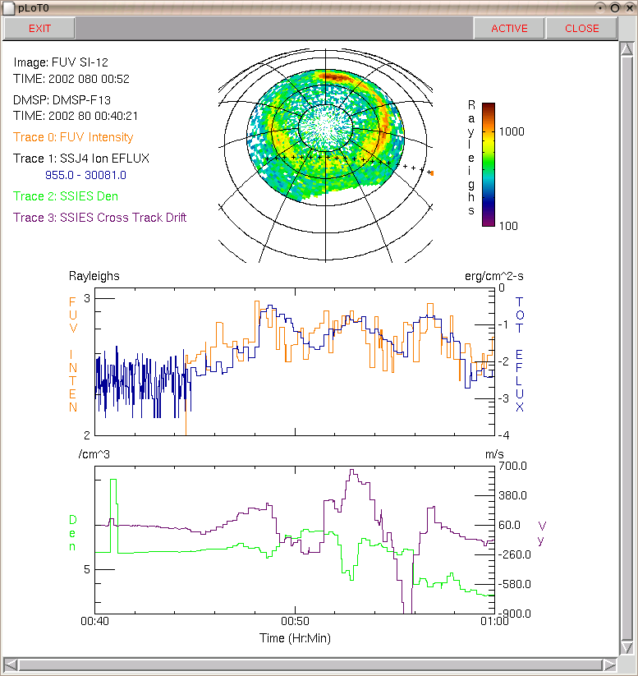Click the orange satellite marker on the polar image

point(432,173)
